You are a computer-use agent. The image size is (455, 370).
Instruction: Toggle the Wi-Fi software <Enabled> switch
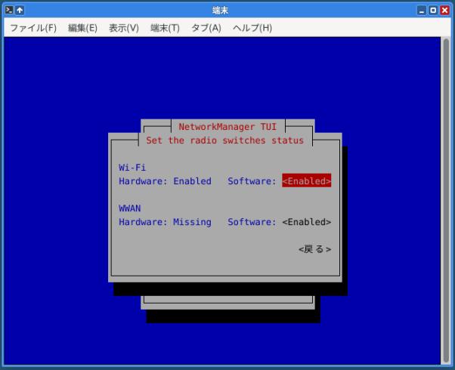coord(306,181)
